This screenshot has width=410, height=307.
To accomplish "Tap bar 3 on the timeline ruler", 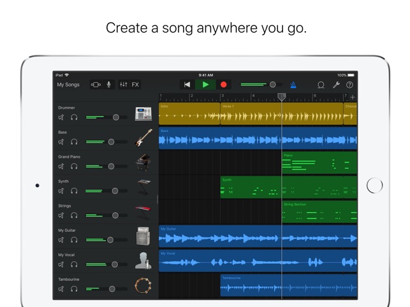I will (223, 97).
